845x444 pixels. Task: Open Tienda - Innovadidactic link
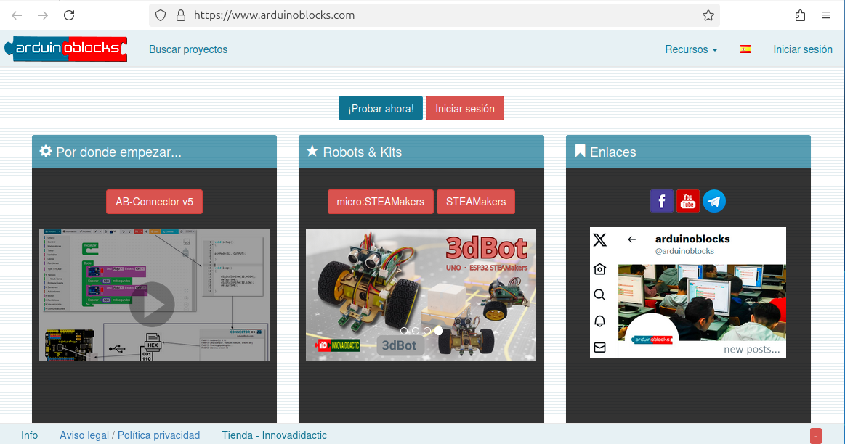(275, 435)
